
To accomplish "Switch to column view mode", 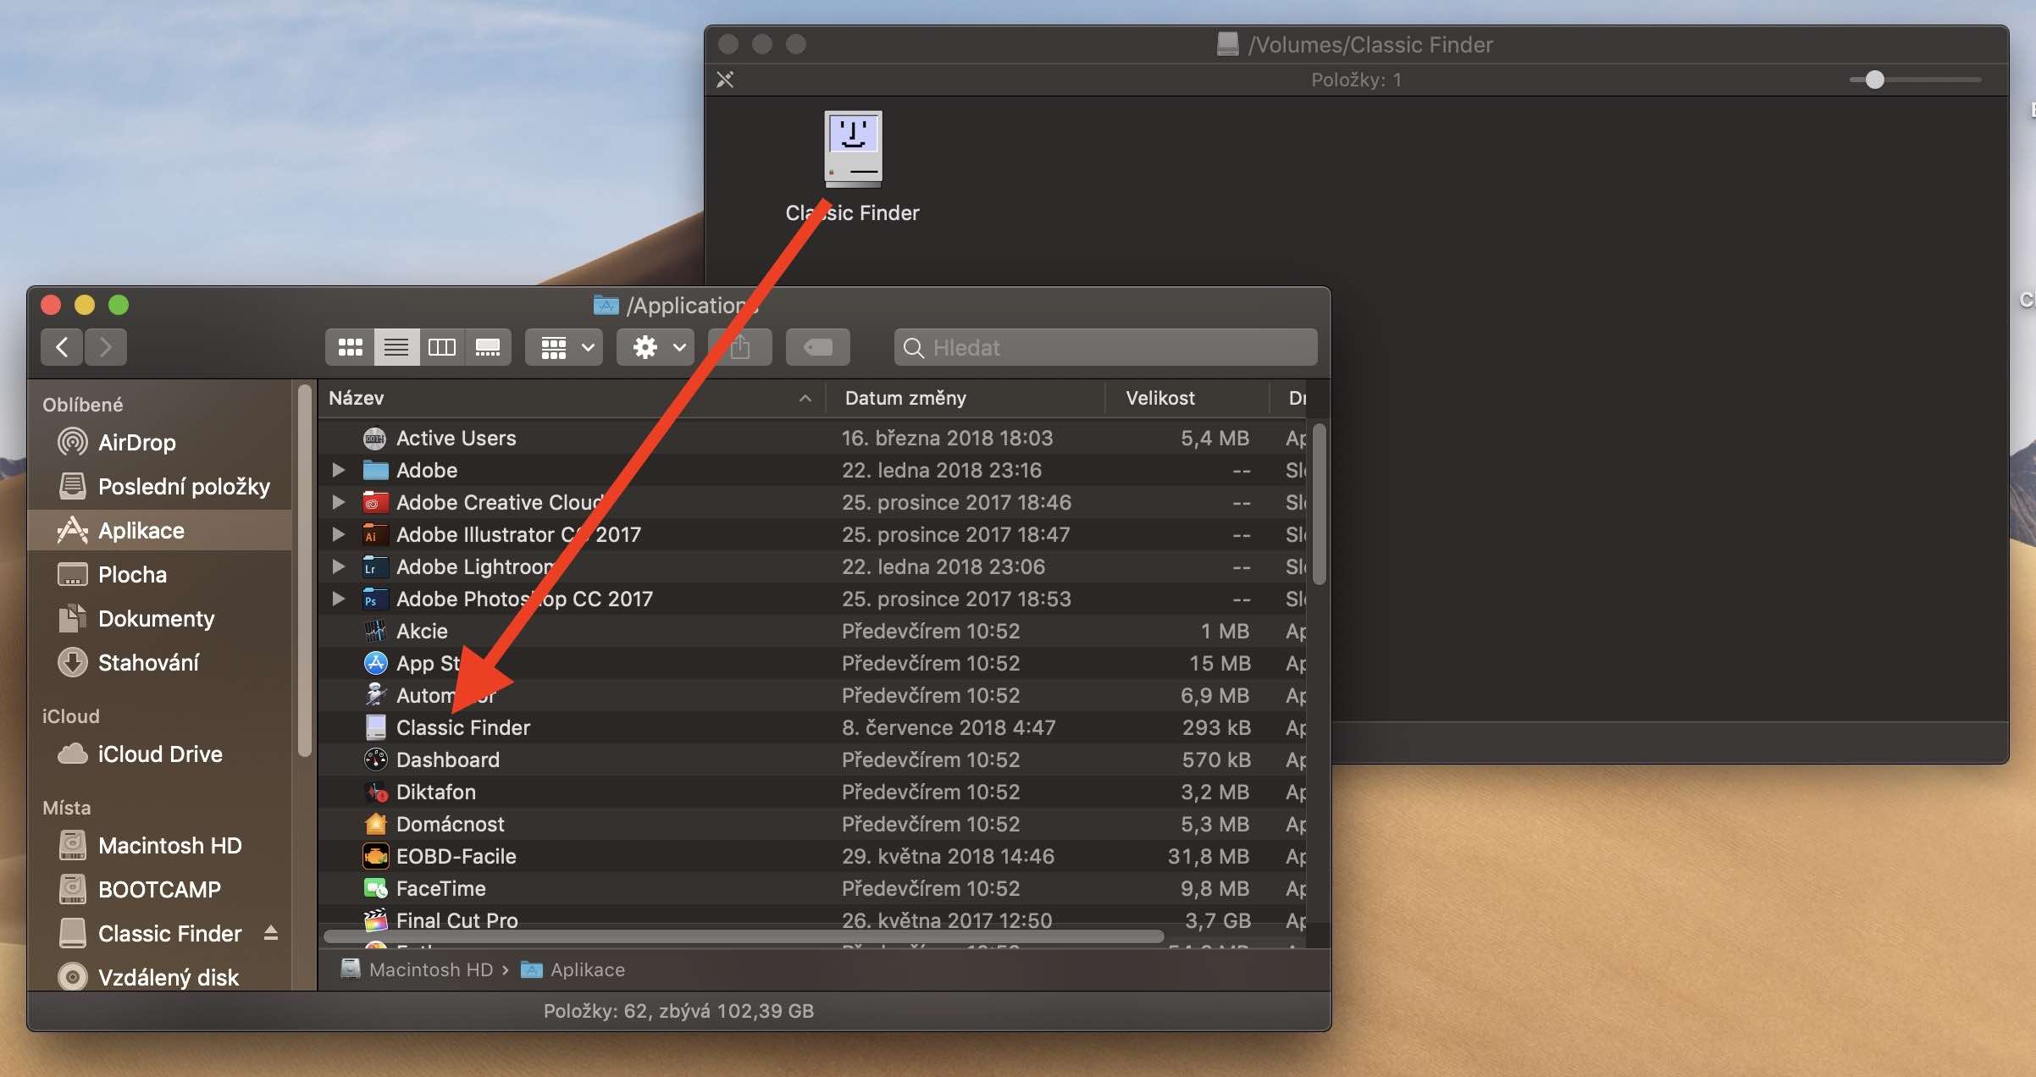I will pyautogui.click(x=441, y=347).
